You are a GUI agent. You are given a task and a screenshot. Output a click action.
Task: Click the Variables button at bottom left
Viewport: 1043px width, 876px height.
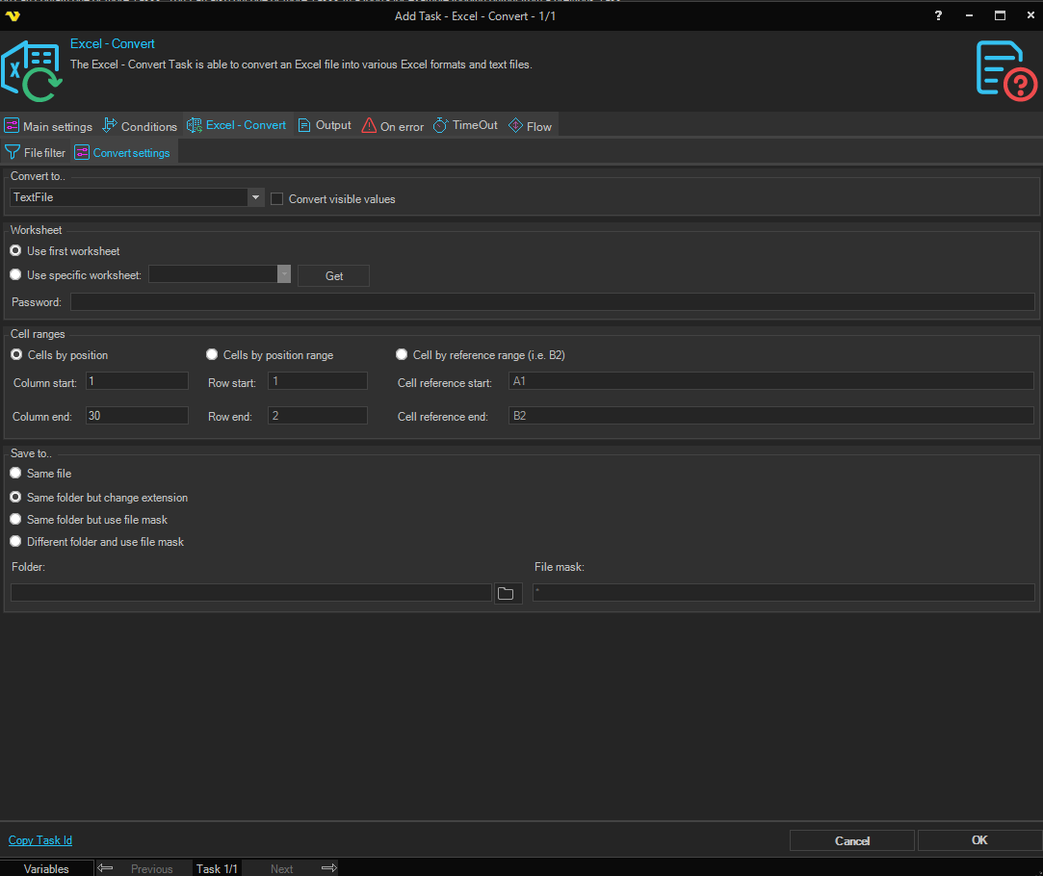[x=46, y=868]
